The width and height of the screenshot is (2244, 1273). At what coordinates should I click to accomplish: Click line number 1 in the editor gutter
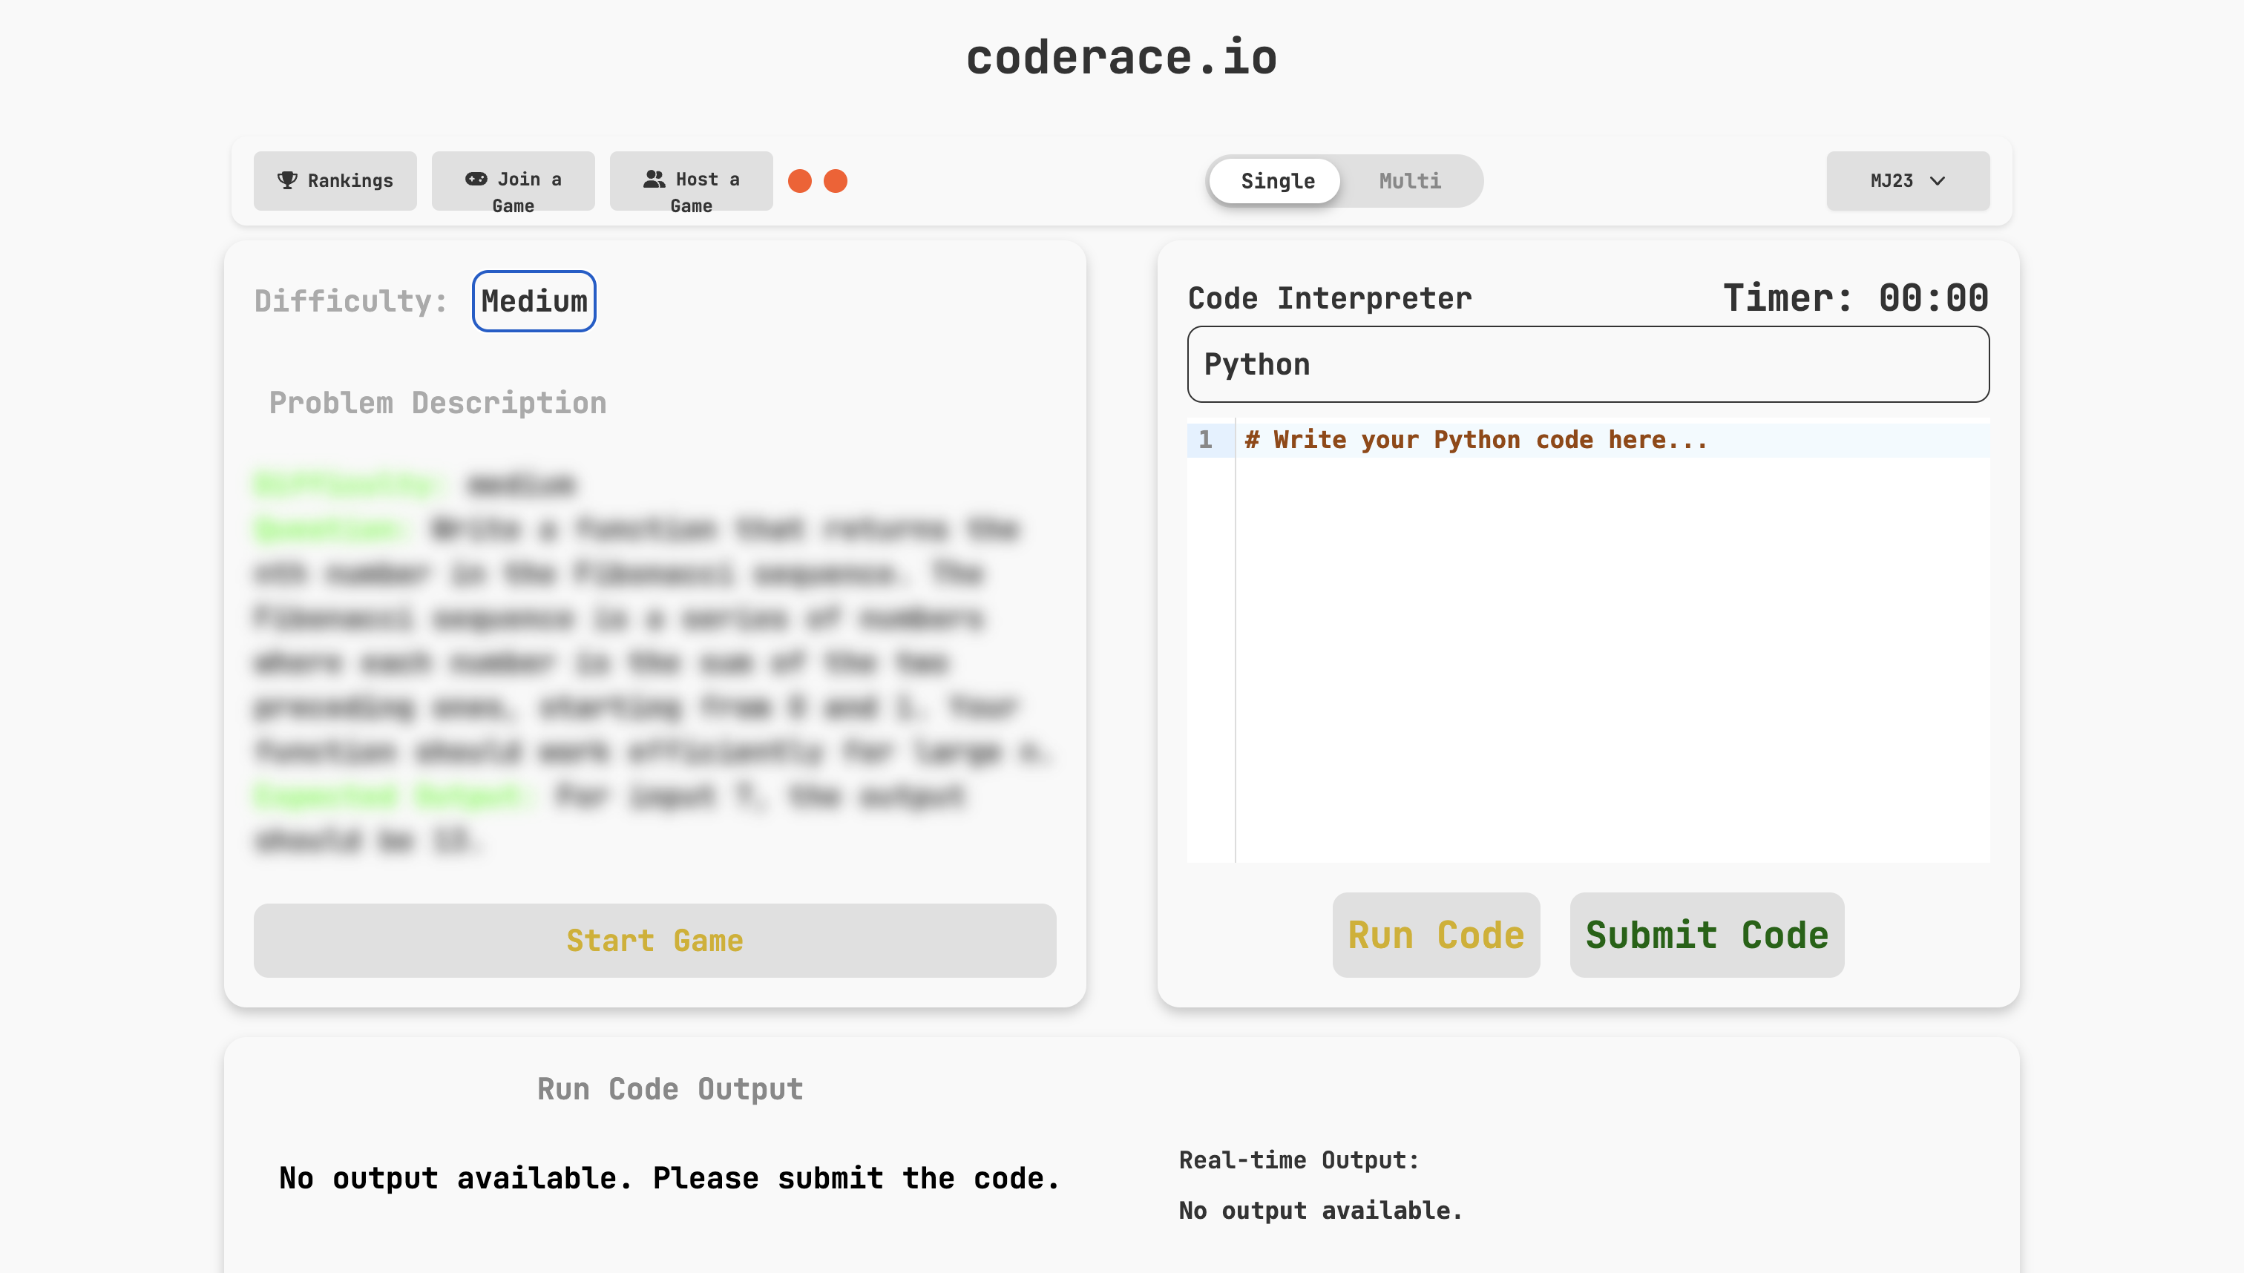point(1205,440)
